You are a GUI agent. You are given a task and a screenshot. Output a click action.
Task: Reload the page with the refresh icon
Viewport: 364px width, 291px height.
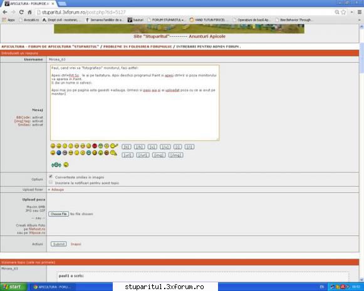[x=21, y=12]
